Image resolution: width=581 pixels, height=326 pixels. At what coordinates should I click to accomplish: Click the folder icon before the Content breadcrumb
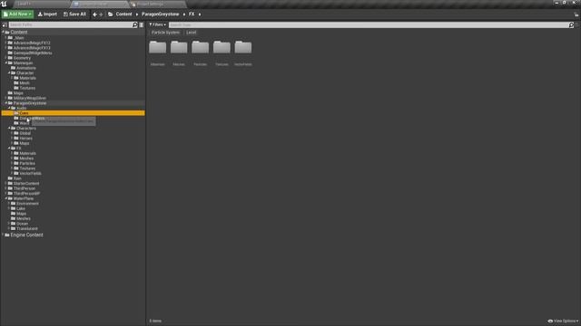click(x=111, y=14)
